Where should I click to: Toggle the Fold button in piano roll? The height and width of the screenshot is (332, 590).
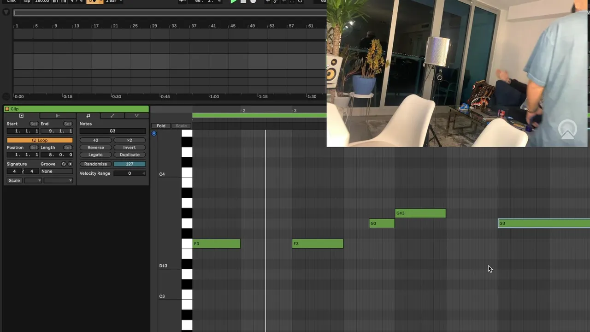161,126
